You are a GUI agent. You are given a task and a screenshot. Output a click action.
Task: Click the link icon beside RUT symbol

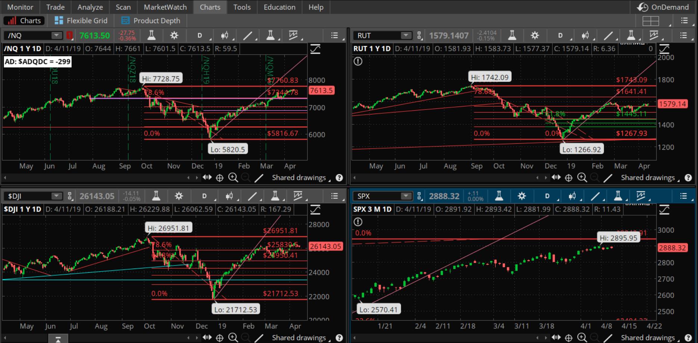(420, 35)
